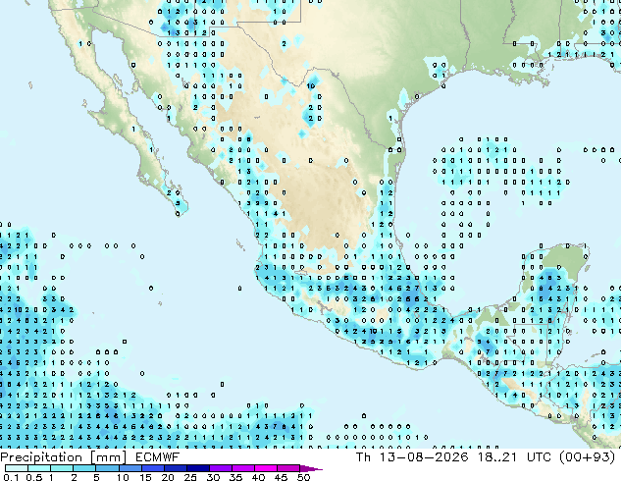Click the legend arrow tip above 50 mm
This screenshot has width=622, height=481.
311,468
